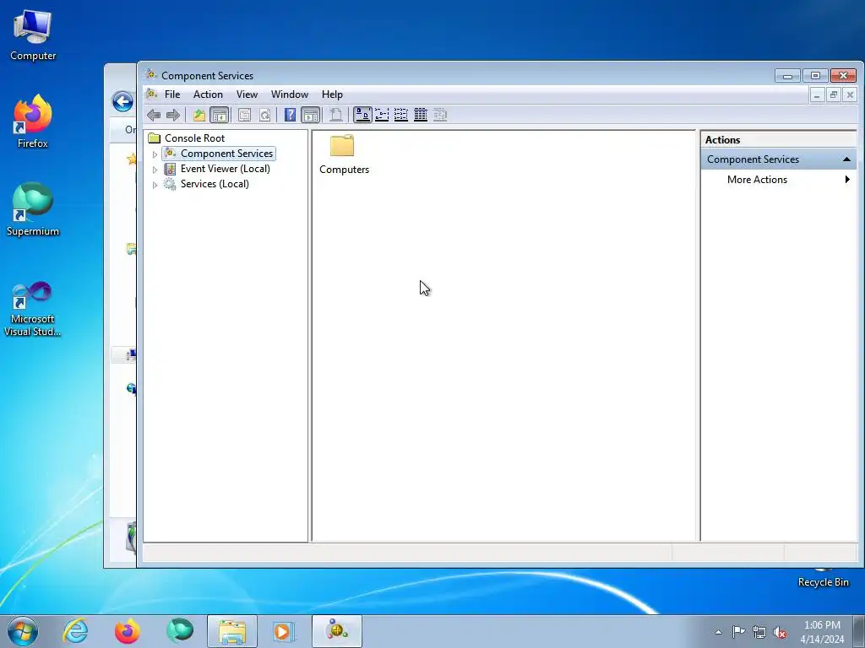Open the Action menu
The image size is (865, 648).
[208, 94]
